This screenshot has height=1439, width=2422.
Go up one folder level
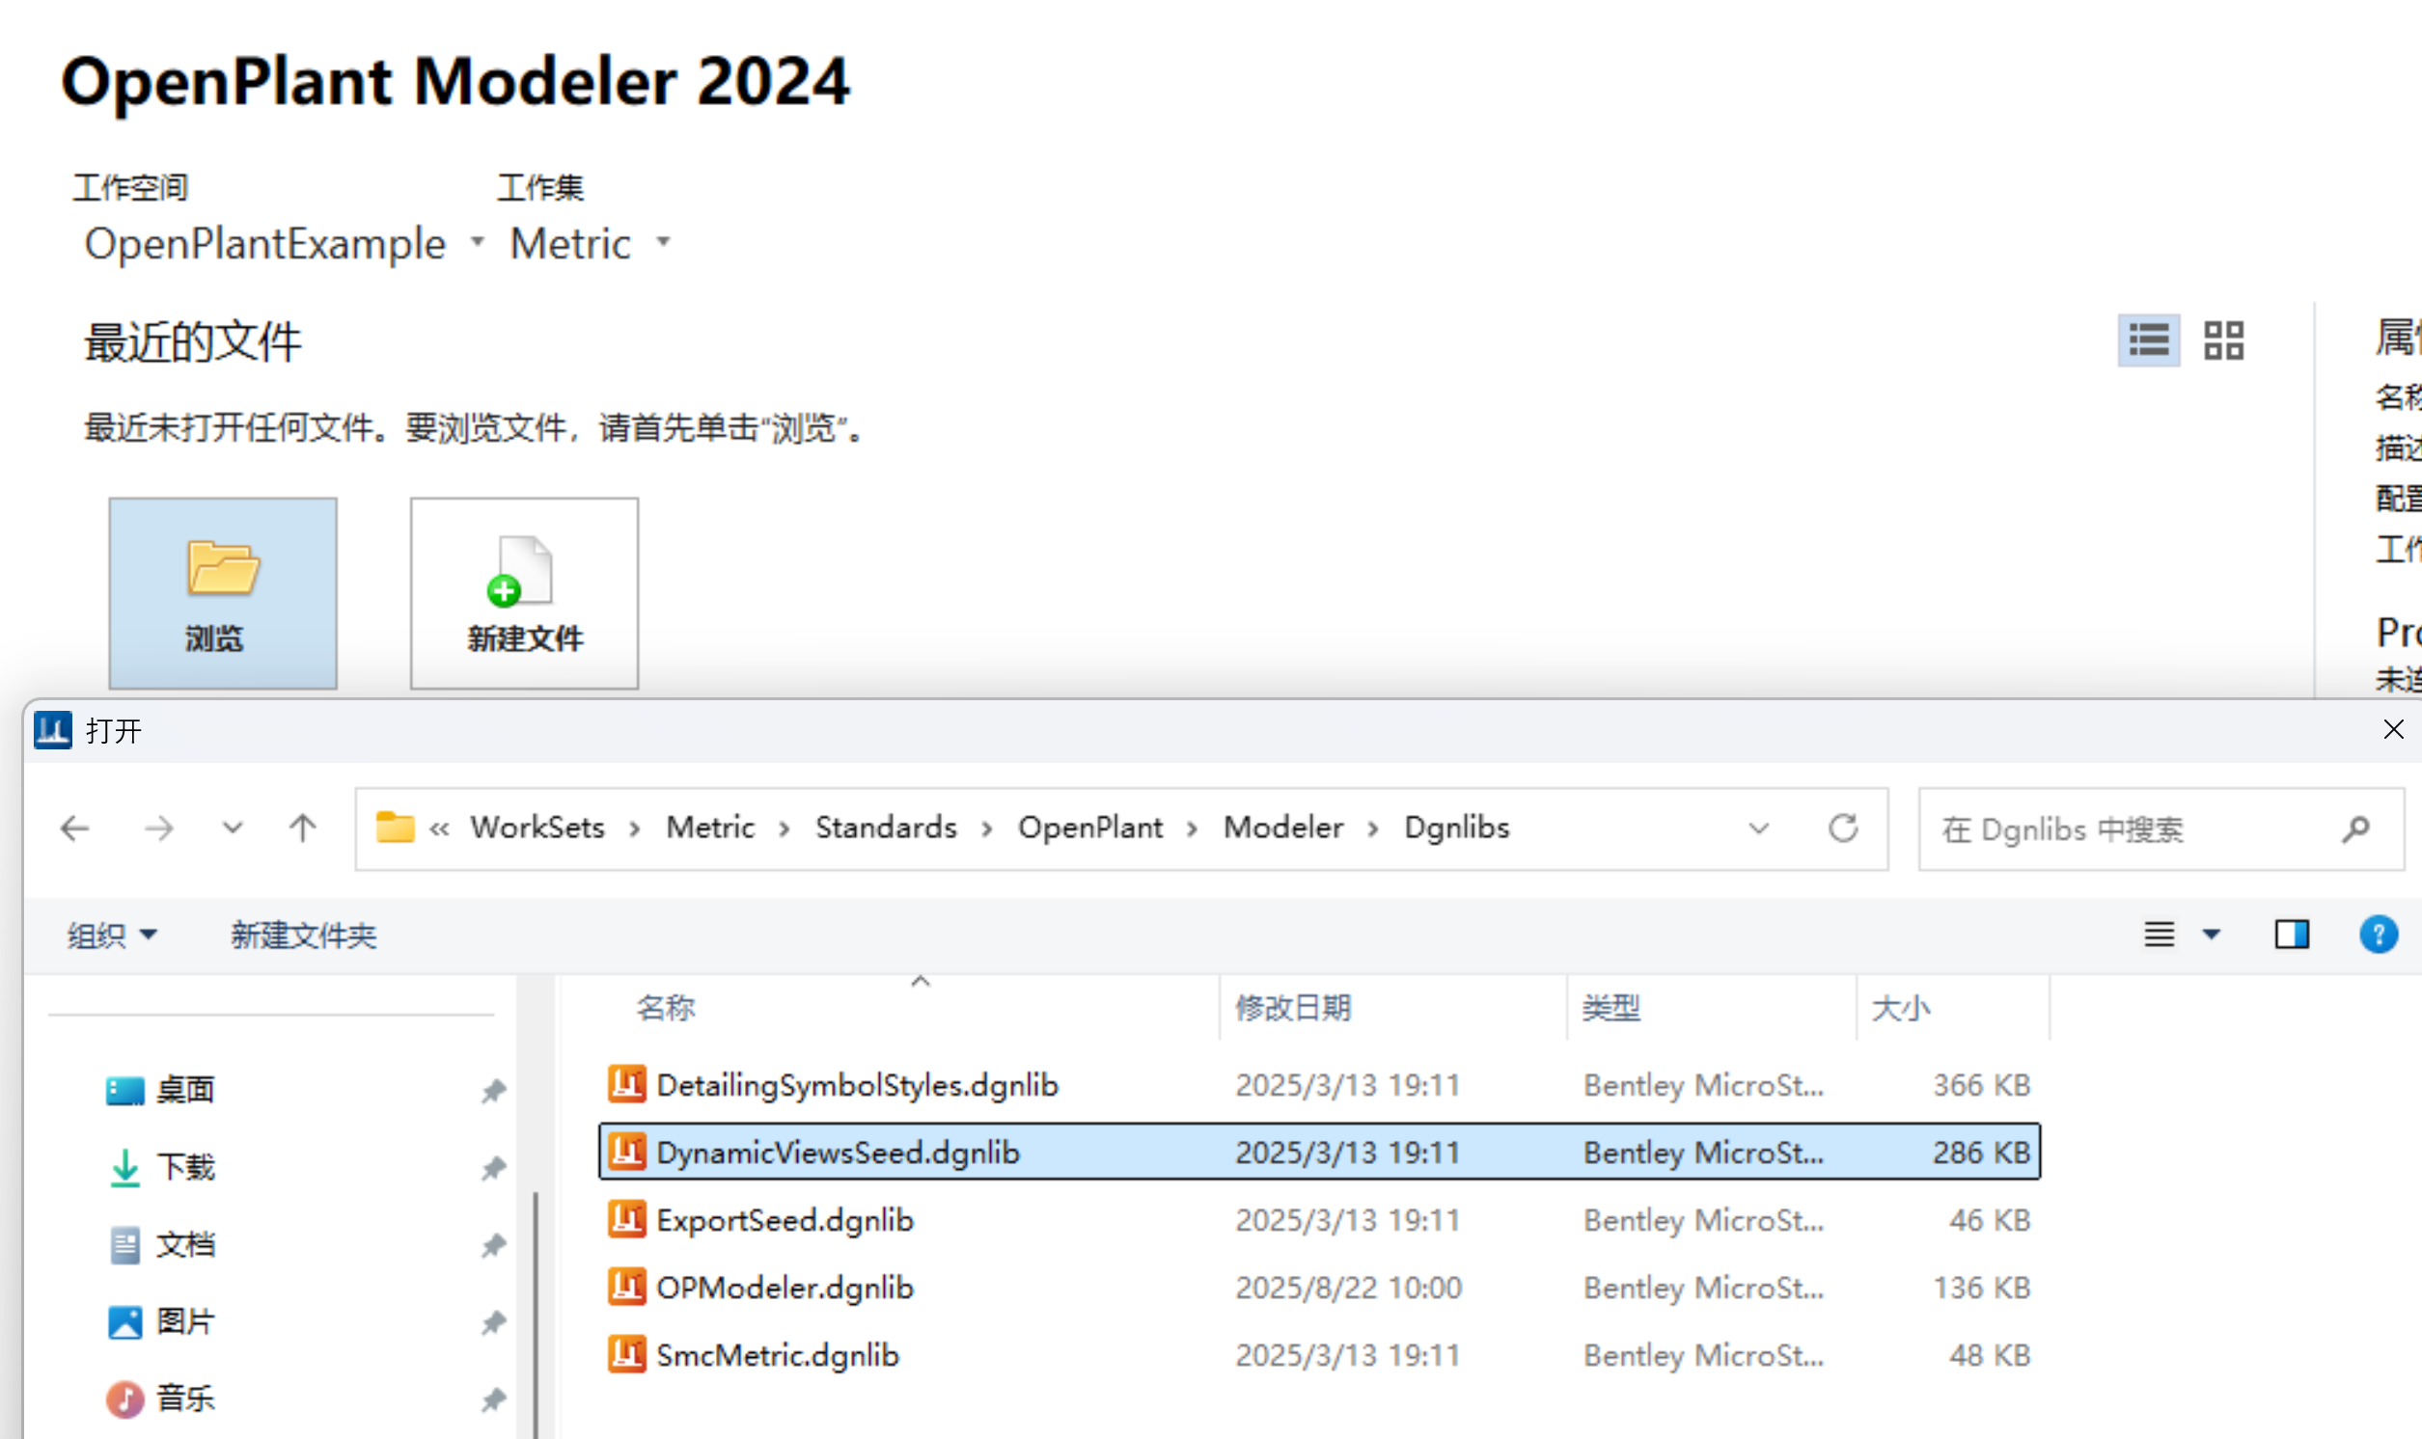[x=303, y=829]
